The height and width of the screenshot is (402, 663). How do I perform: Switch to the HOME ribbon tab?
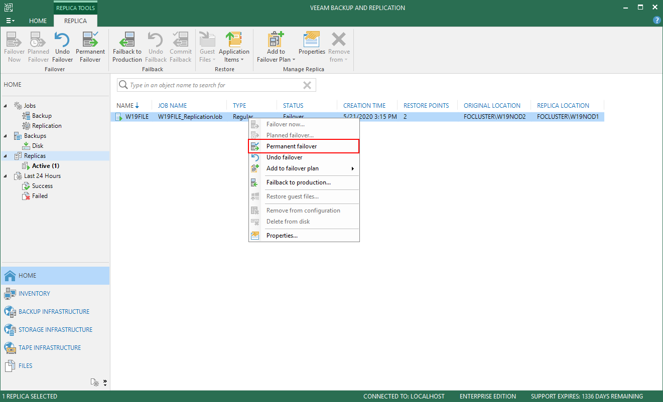(x=38, y=21)
